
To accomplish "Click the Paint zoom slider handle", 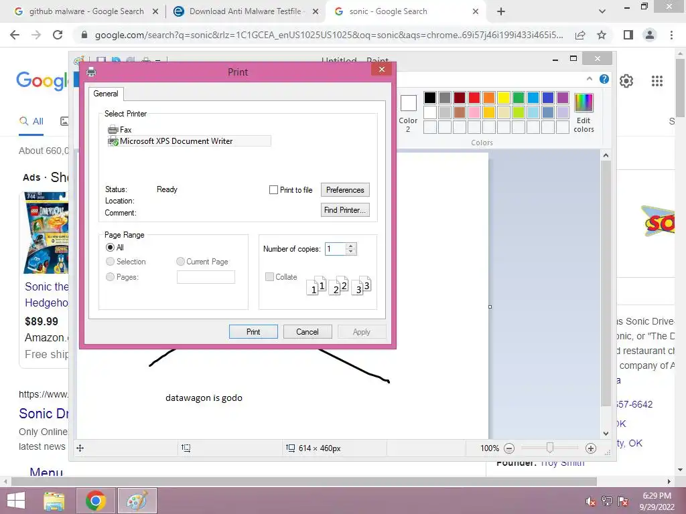I will (x=550, y=448).
